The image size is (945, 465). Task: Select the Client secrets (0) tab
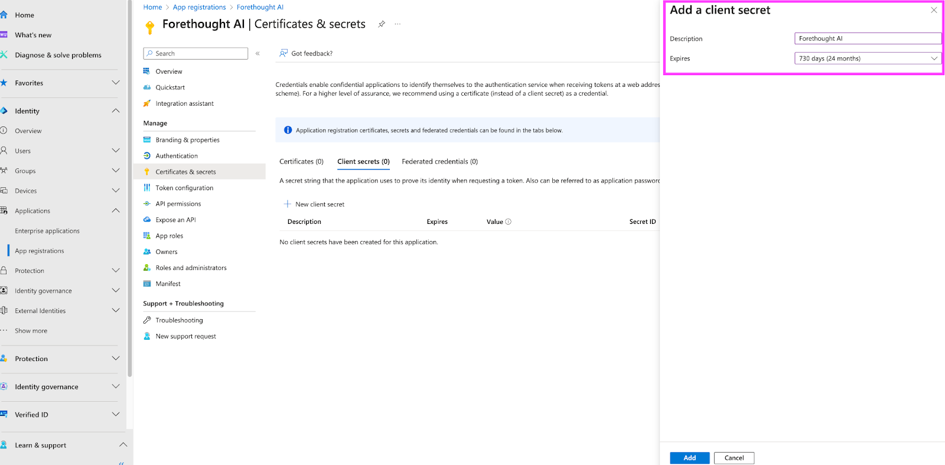click(x=363, y=161)
